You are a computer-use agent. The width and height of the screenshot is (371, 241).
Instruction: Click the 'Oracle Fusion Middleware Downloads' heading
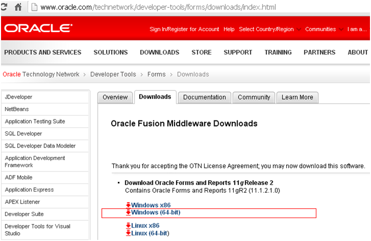click(x=184, y=124)
